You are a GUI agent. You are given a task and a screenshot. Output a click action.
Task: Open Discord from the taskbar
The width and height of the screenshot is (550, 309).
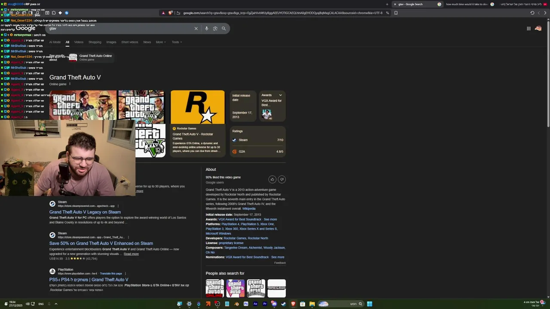point(274,304)
